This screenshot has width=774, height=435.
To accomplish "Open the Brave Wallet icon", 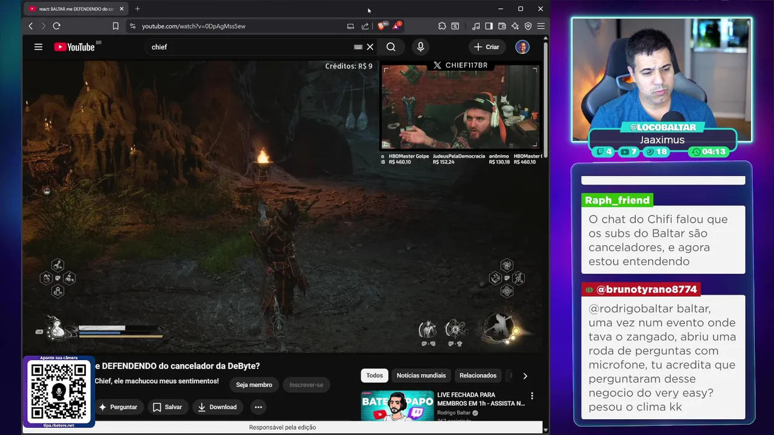I will [502, 26].
